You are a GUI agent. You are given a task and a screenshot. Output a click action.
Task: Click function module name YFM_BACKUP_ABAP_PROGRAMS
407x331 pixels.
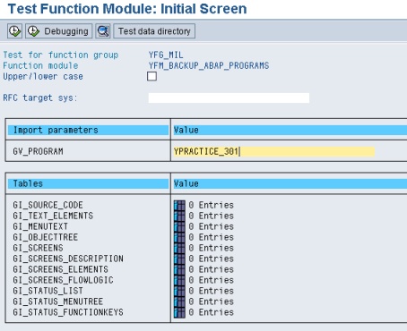[209, 65]
